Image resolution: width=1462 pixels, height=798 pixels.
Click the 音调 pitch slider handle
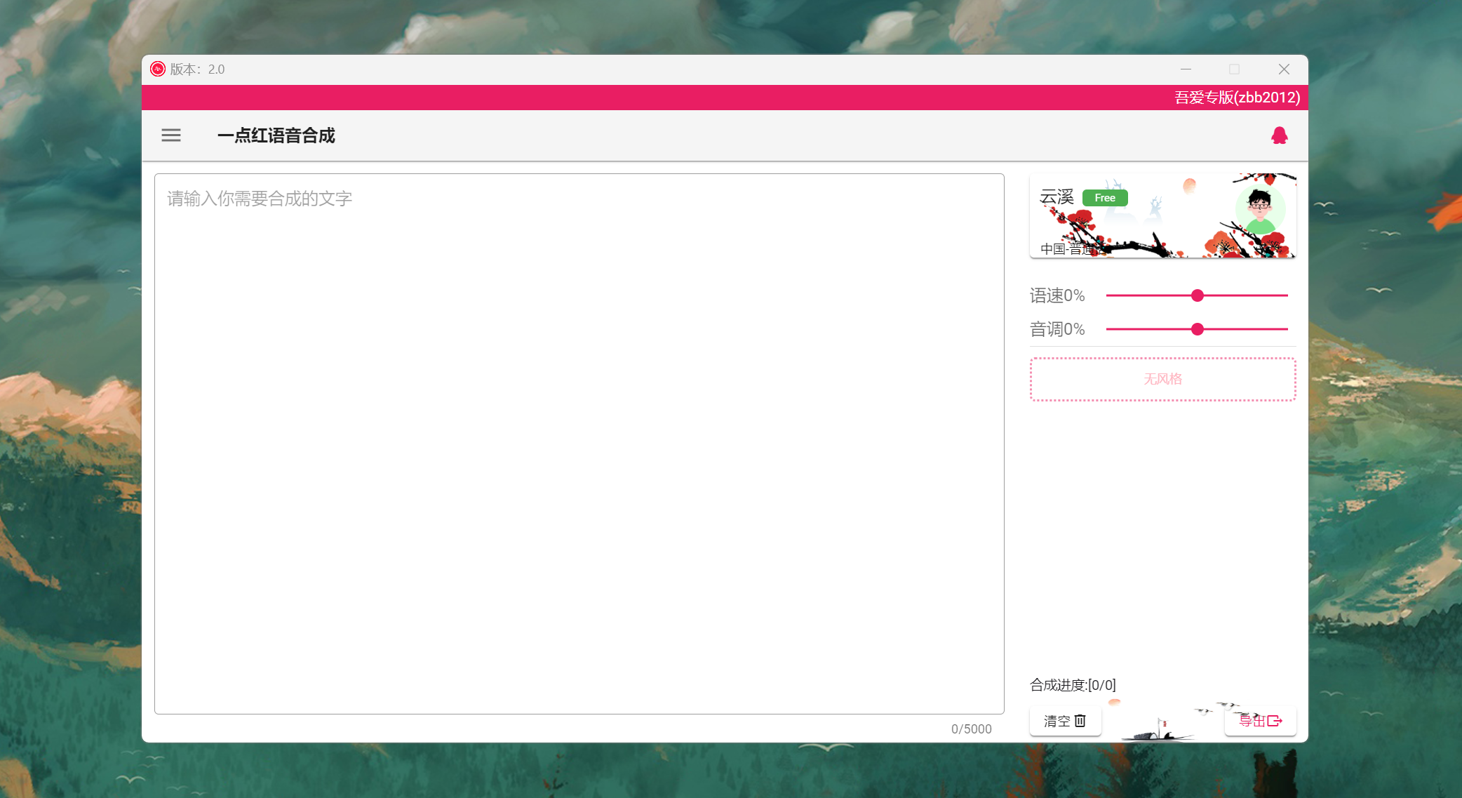click(x=1198, y=329)
